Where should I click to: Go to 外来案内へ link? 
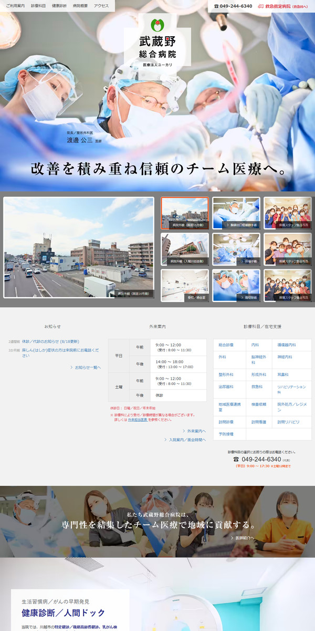(x=194, y=431)
